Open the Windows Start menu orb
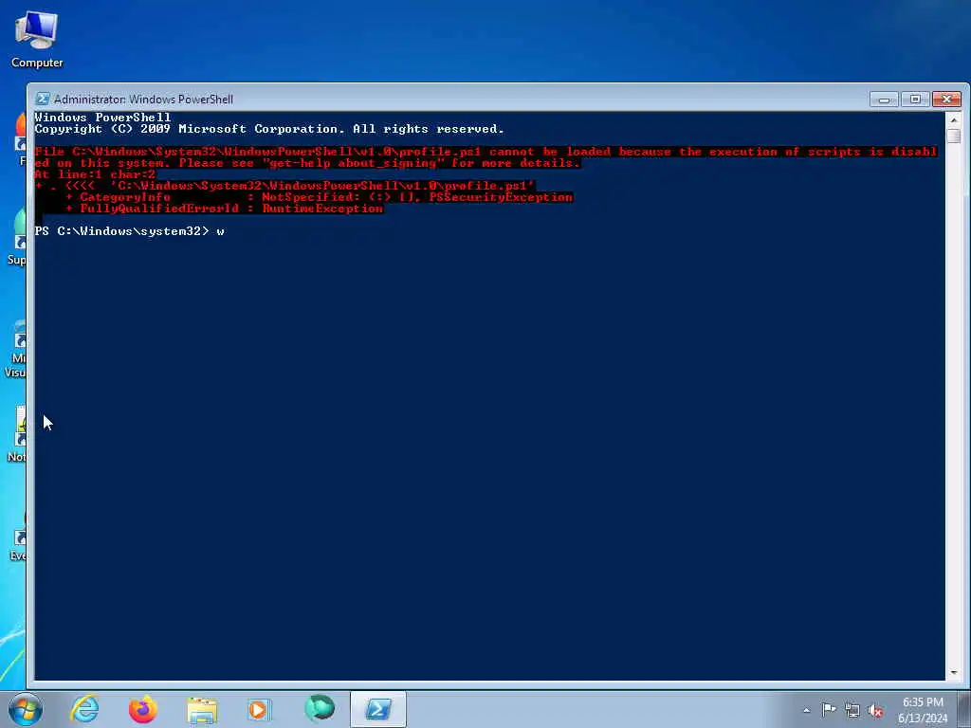Image resolution: width=971 pixels, height=728 pixels. click(26, 709)
